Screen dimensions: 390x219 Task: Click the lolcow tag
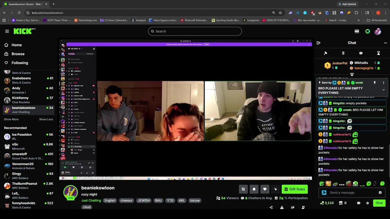(x=195, y=200)
